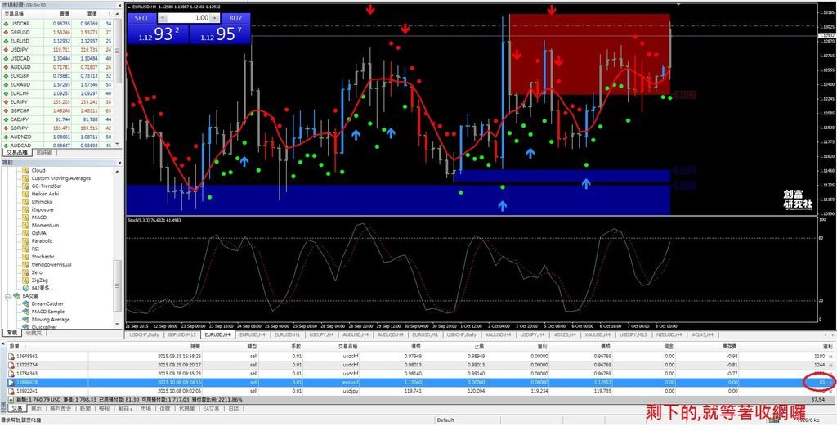837x431 pixels.
Task: Switch to the EURUSD,M1 chart tab
Action: pos(425,334)
